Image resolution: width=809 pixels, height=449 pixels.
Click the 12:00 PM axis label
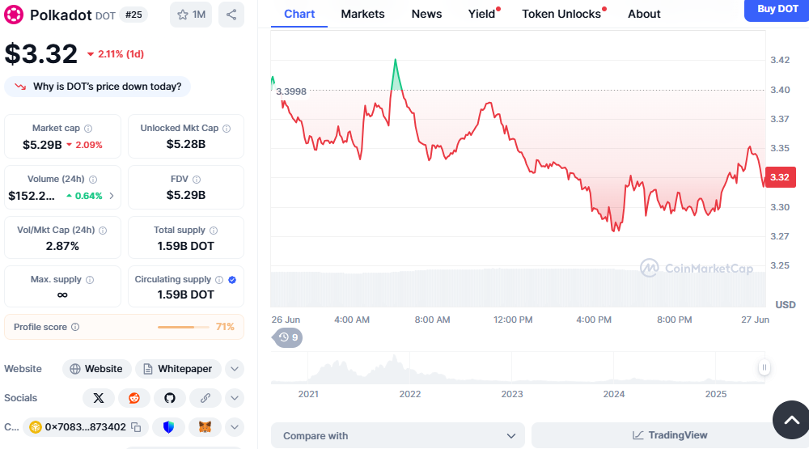tap(513, 320)
